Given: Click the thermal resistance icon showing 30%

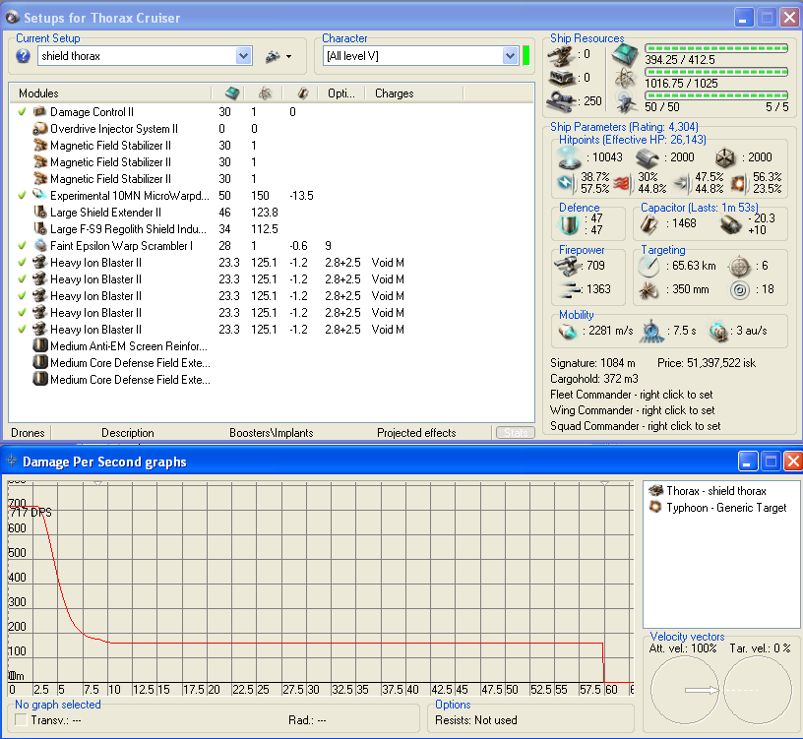Looking at the screenshot, I should (x=621, y=183).
